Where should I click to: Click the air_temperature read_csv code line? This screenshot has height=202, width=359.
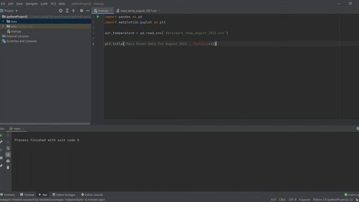[167, 33]
